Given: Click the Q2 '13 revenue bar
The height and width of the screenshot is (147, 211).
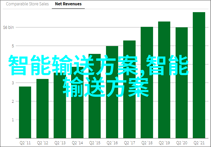Looking at the screenshot, I should coord(60,106).
